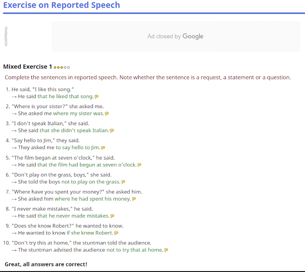Open the comment bubble after 'play on the grass'
Viewport: 305px width, 272px height.
click(x=123, y=182)
